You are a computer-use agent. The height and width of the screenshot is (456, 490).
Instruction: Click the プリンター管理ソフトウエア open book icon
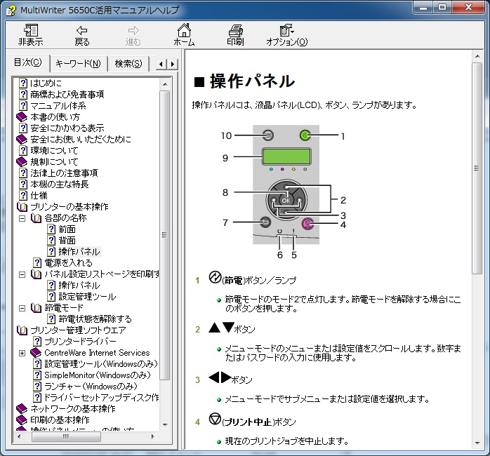(x=22, y=330)
